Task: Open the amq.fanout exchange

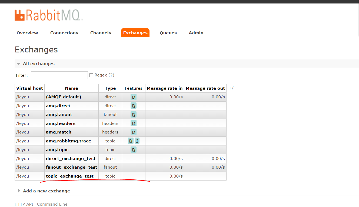Action: (59, 115)
